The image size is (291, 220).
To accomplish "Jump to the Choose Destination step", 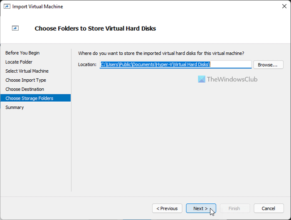I will pyautogui.click(x=25, y=89).
